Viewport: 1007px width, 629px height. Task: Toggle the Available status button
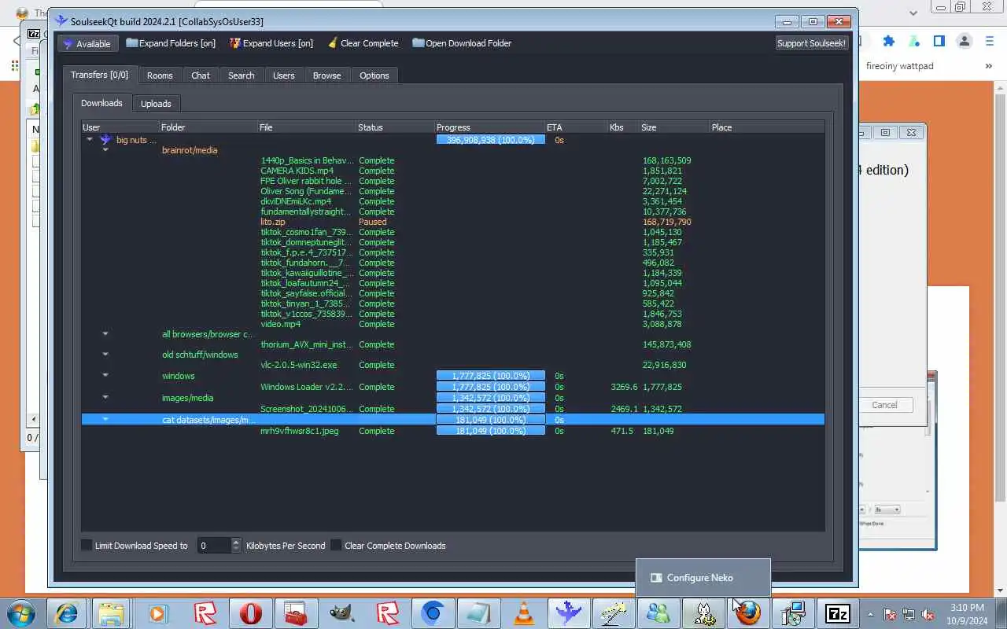(x=87, y=43)
